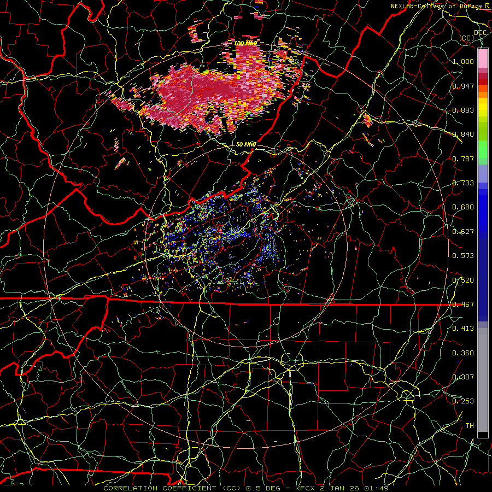The height and width of the screenshot is (492, 492).
Task: Click the CORRELATION COEFFICIENT (CC) caption text
Action: tap(172, 488)
